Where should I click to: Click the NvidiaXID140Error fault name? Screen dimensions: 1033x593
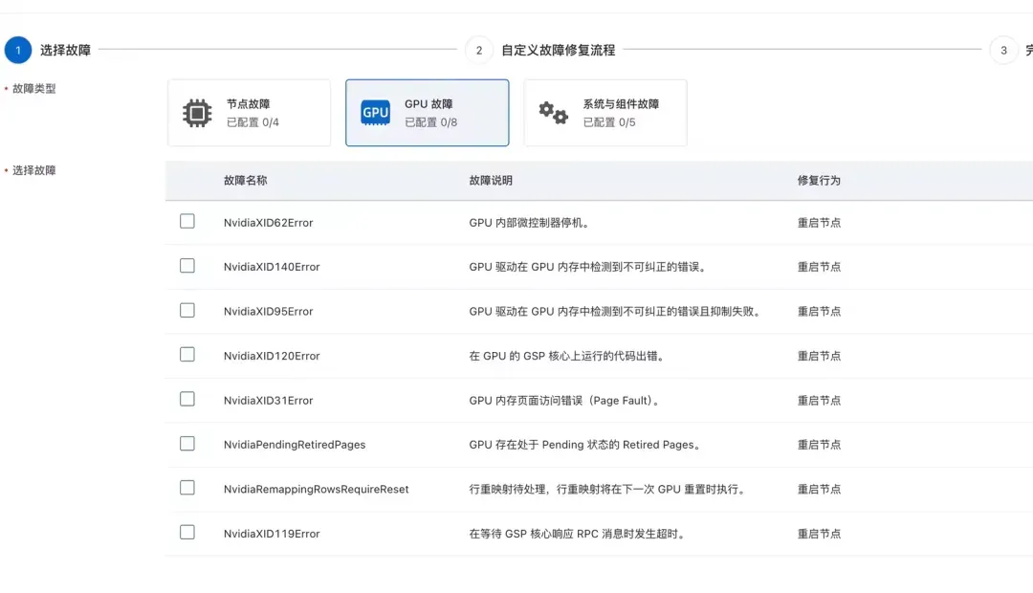272,267
